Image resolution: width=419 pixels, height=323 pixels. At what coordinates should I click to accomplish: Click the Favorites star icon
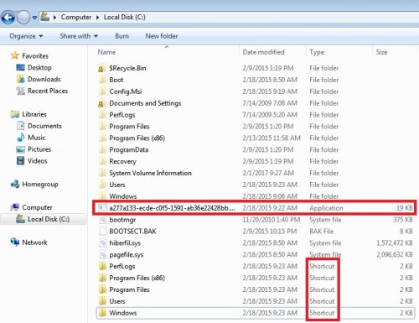(15, 55)
